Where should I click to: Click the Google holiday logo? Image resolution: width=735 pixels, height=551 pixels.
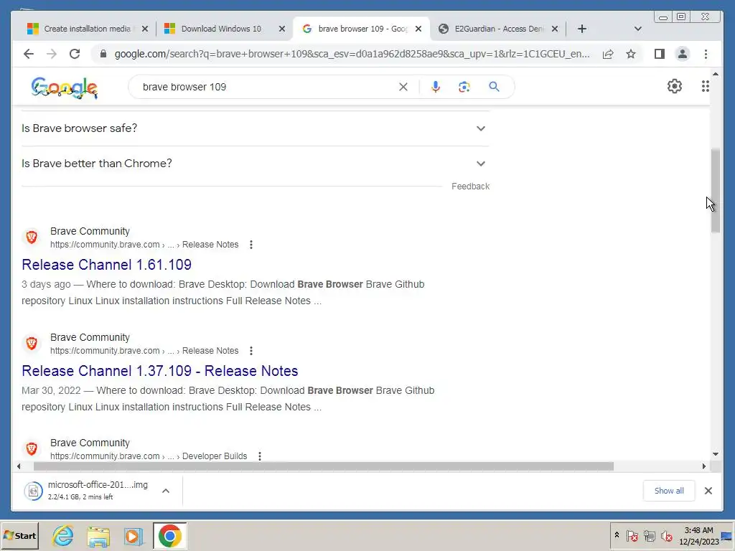point(64,88)
